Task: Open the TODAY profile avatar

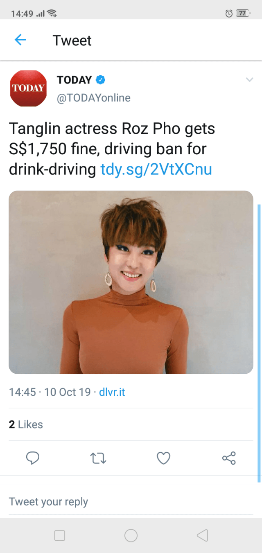Action: click(28, 88)
